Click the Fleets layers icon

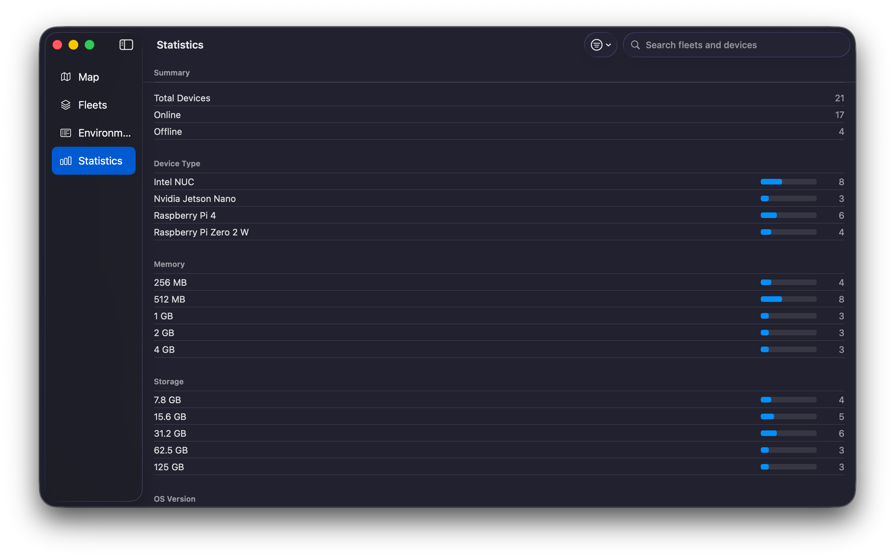pyautogui.click(x=66, y=105)
